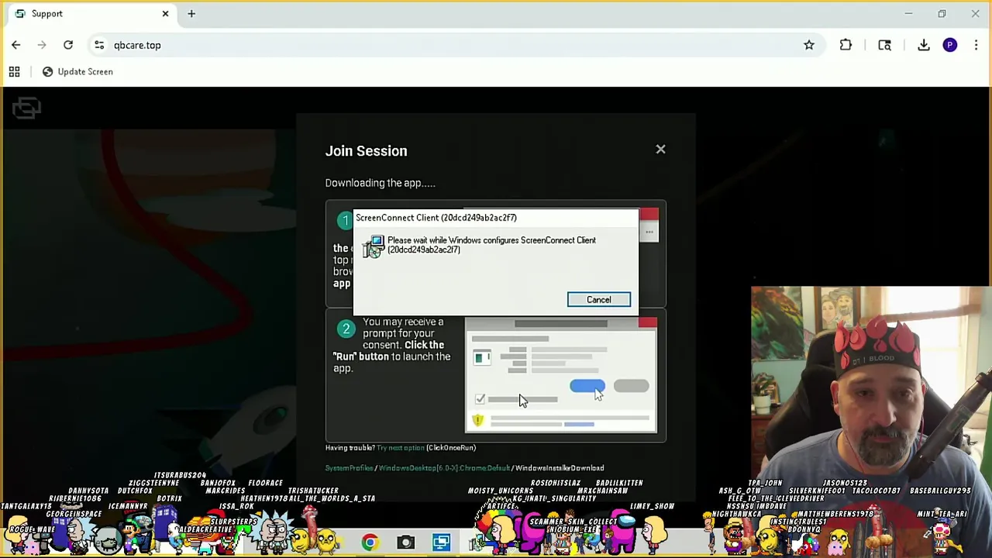
Task: Click the installer computer icon in dialog
Action: tap(374, 246)
